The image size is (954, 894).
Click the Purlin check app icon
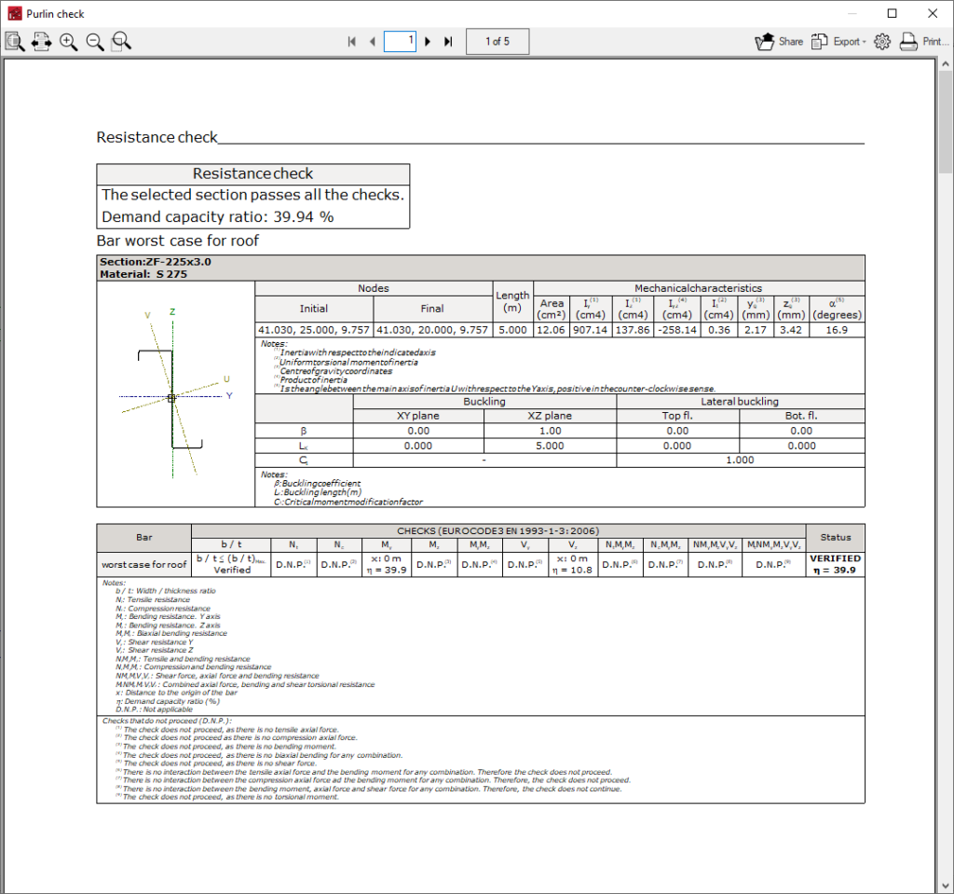point(15,13)
